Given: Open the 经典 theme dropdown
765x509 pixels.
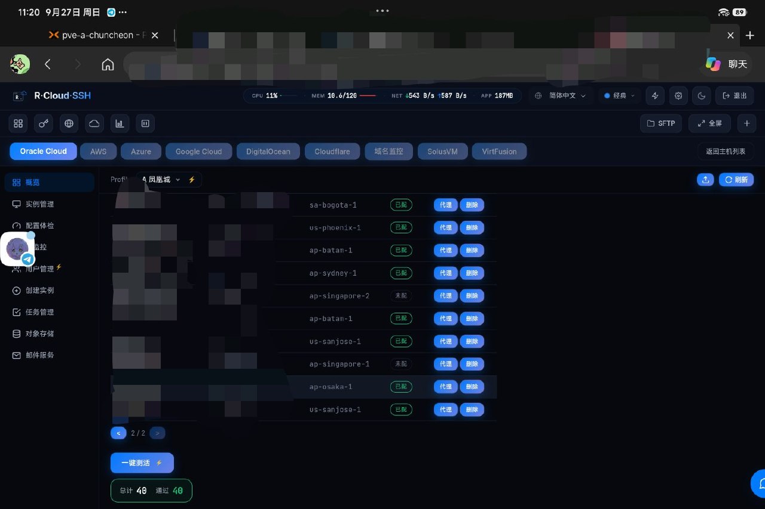Looking at the screenshot, I should pyautogui.click(x=619, y=95).
